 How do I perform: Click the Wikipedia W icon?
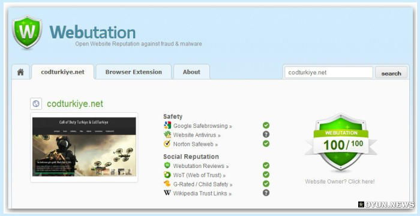[167, 193]
